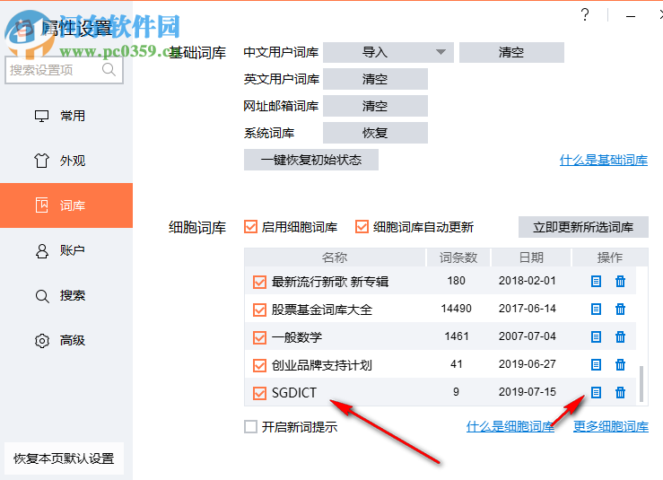
Task: Uncheck 启用细胞词库 checkbox
Action: pyautogui.click(x=250, y=227)
